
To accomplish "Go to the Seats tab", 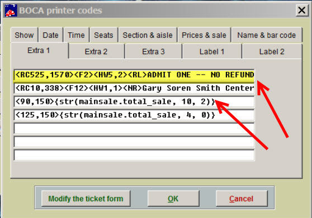I will pyautogui.click(x=103, y=35).
